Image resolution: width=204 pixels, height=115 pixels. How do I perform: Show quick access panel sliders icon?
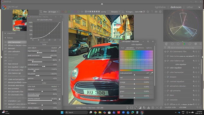(166, 44)
